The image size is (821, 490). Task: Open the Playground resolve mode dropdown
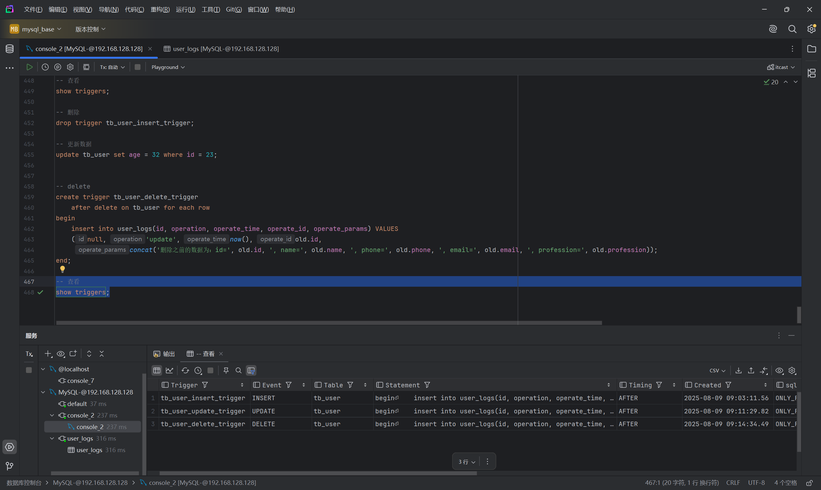168,67
